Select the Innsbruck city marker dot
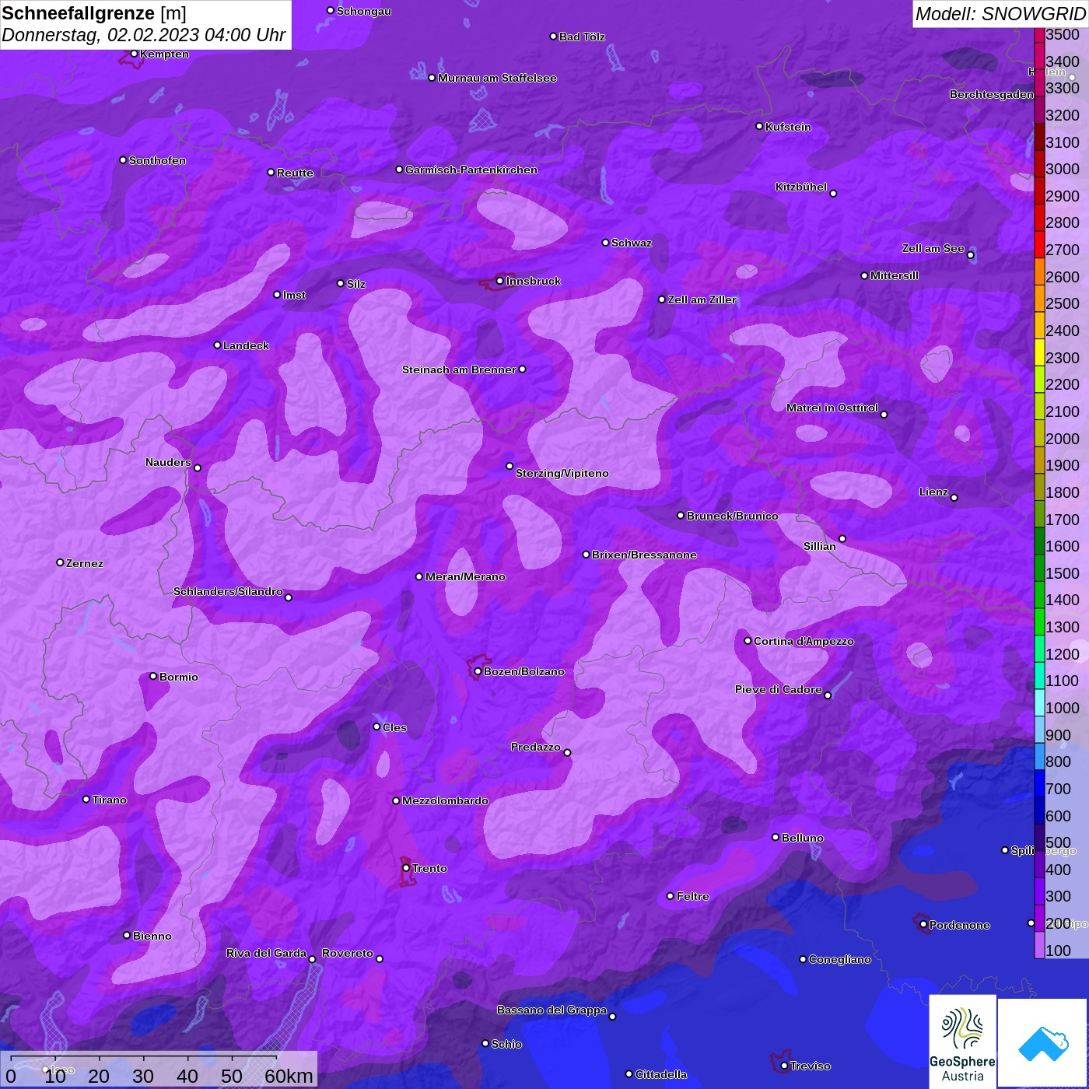This screenshot has width=1089, height=1089. click(499, 281)
